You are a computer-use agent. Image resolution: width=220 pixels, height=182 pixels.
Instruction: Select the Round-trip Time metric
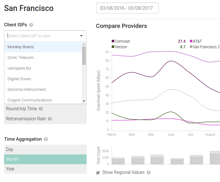pos(45,109)
